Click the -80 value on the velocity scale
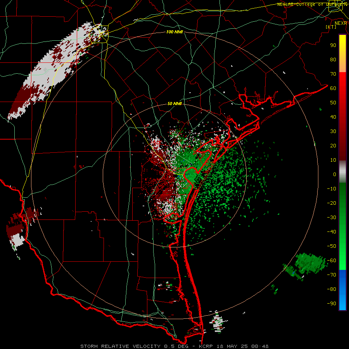 pyautogui.click(x=332, y=289)
